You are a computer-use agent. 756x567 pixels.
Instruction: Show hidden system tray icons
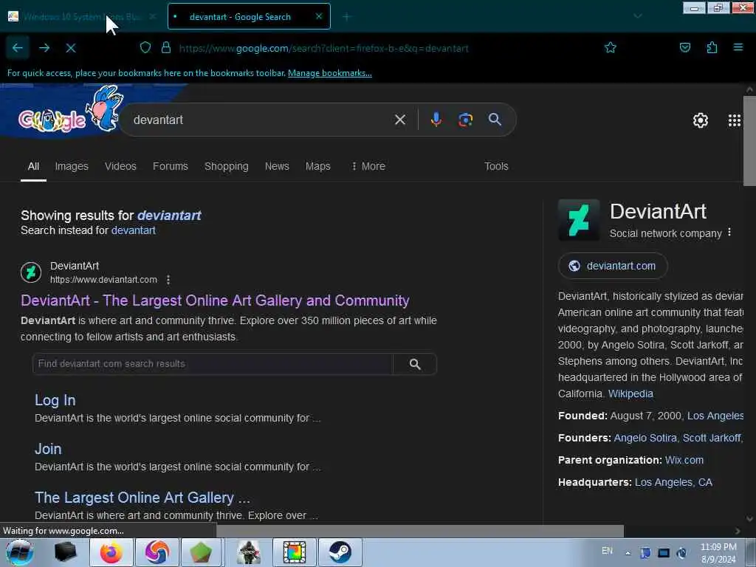tap(628, 554)
